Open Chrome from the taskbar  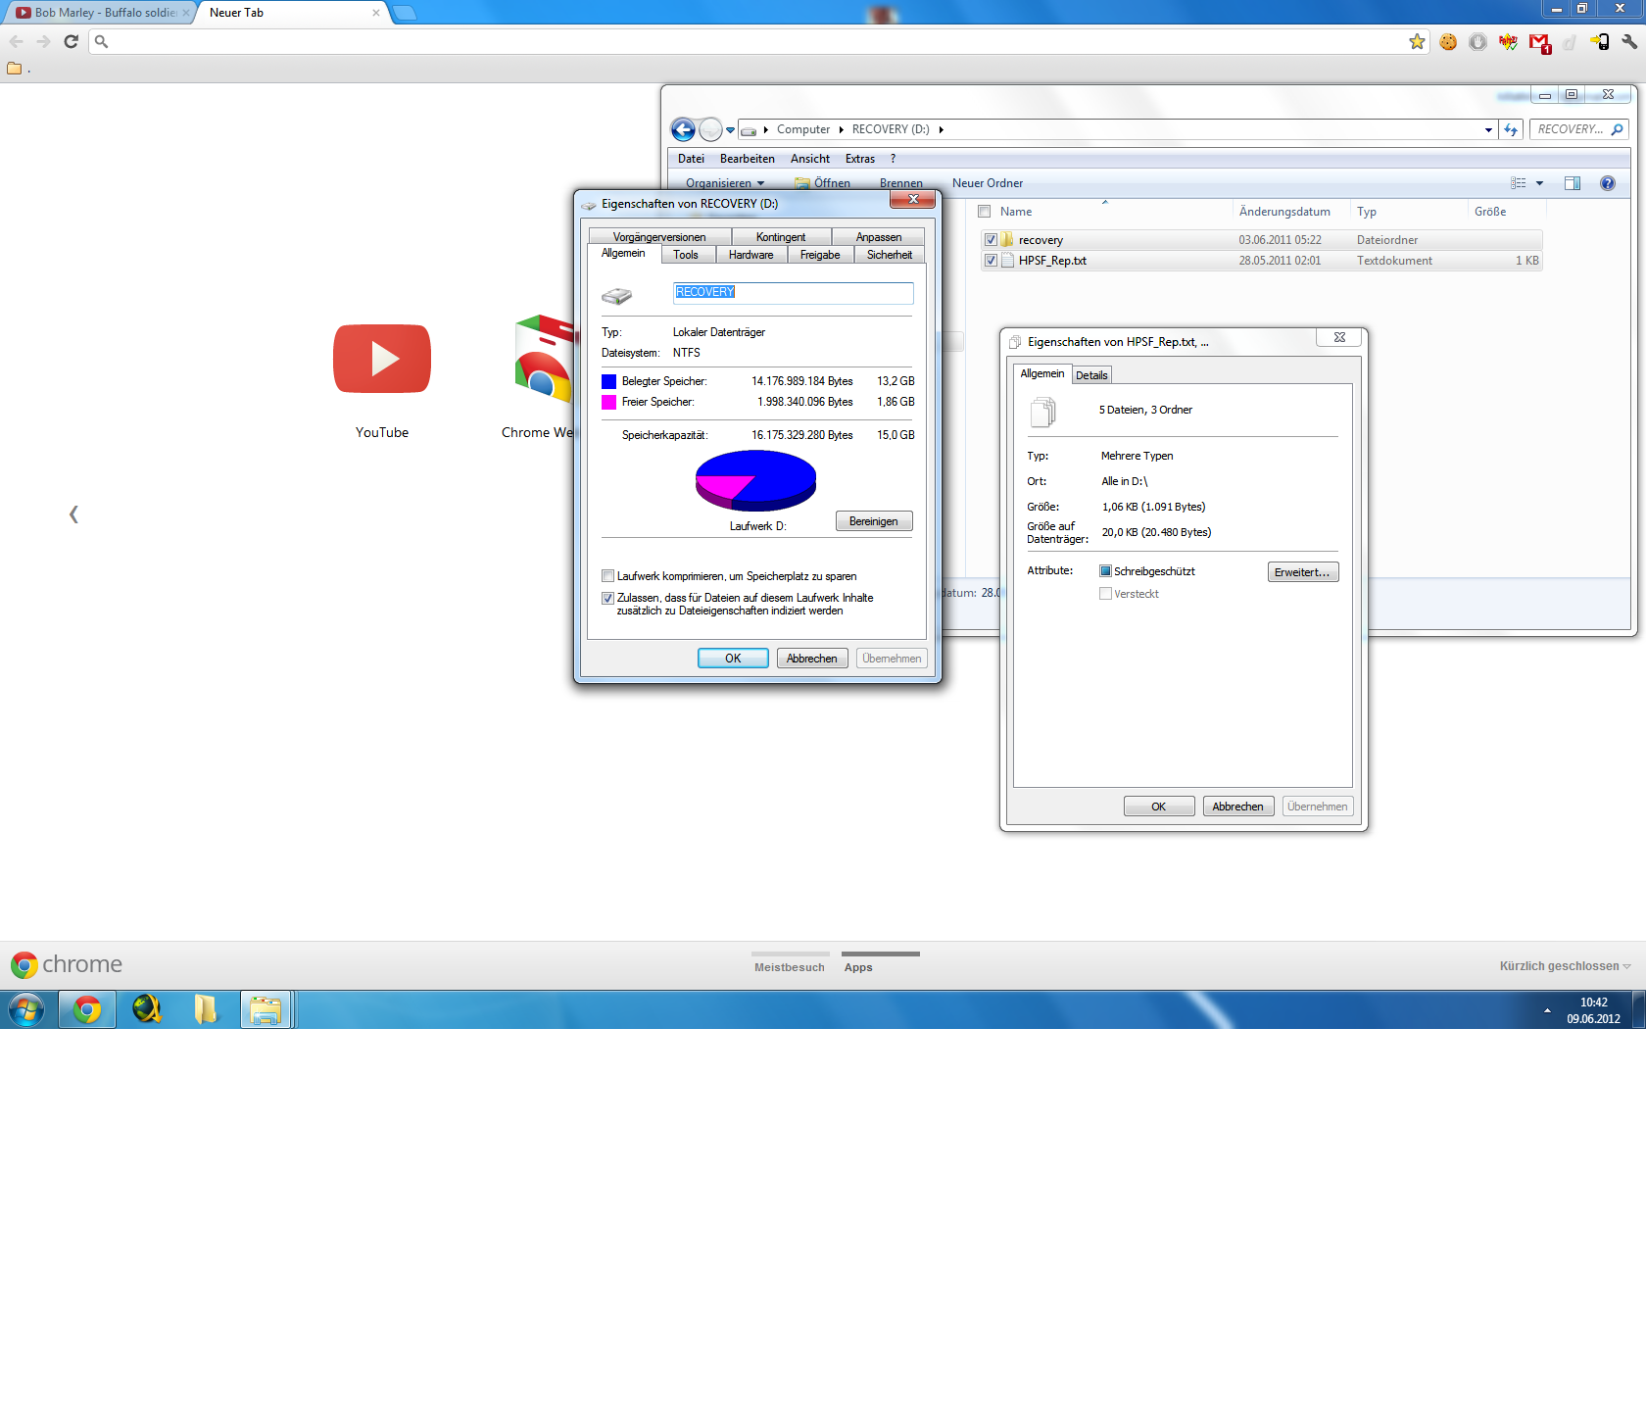point(87,1009)
